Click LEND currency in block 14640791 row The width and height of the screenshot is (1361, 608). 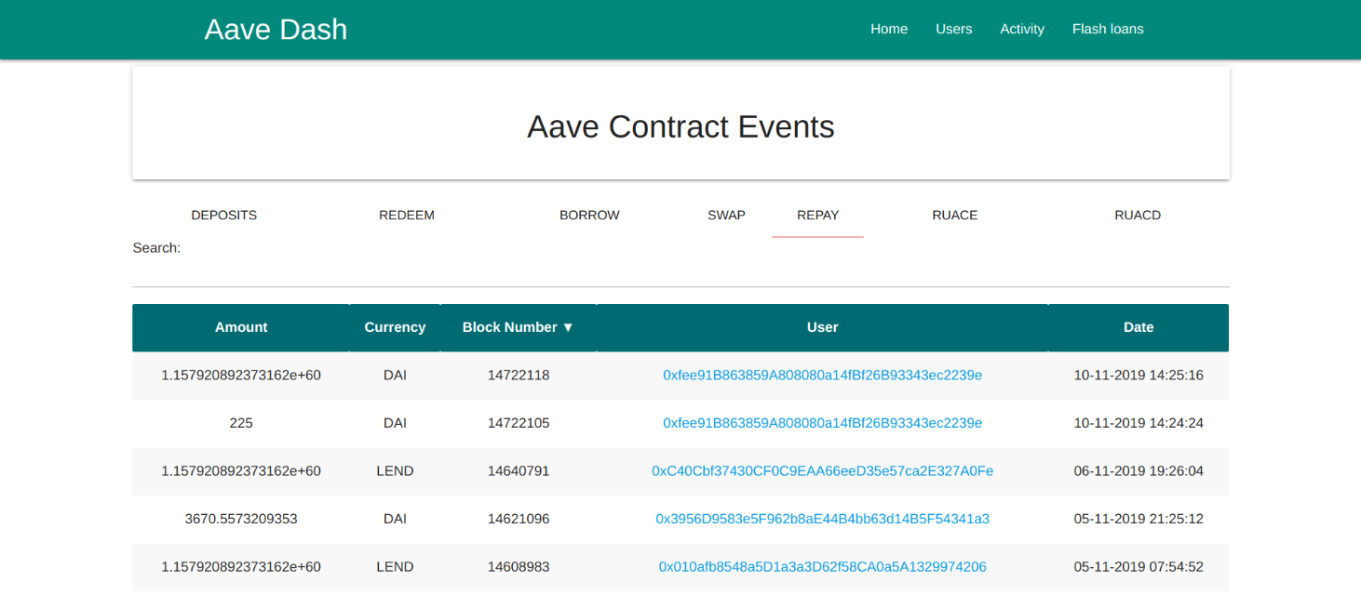coord(395,471)
